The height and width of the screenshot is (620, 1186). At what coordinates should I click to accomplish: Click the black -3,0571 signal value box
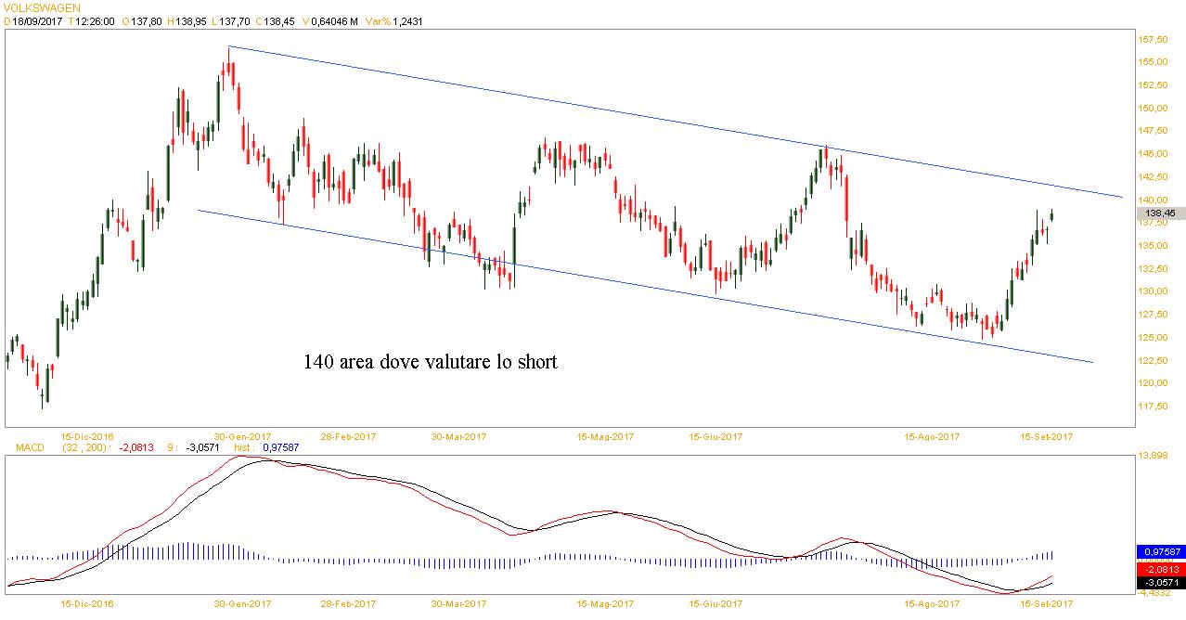pos(1160,582)
